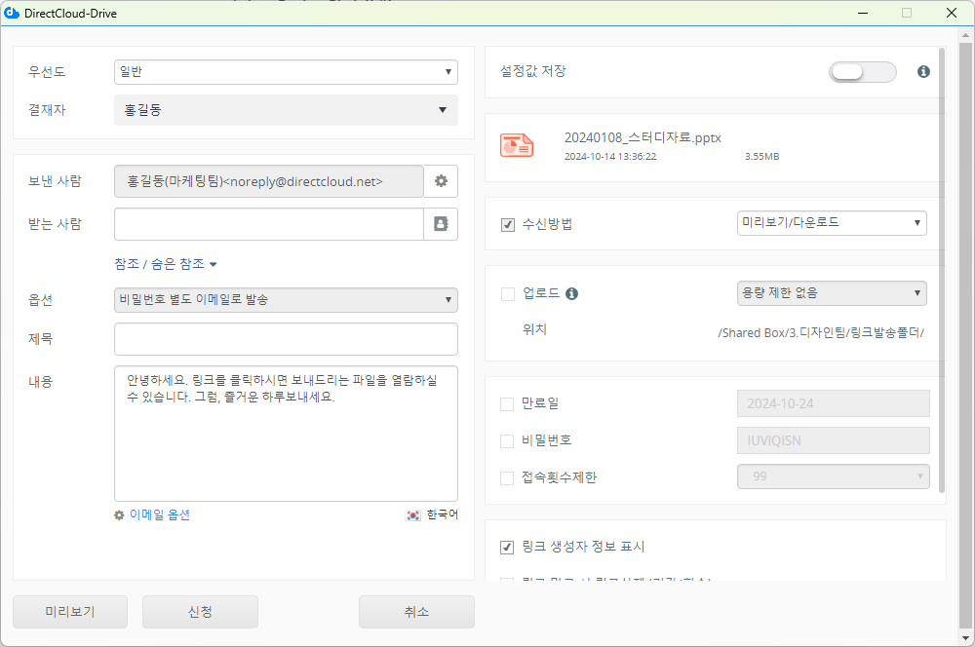Open the recipient address book icon

tap(441, 224)
